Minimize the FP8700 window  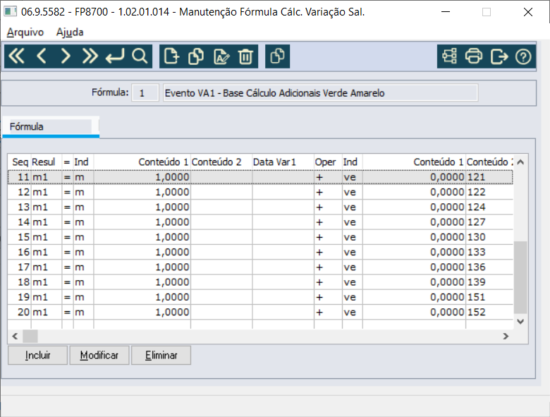[446, 12]
